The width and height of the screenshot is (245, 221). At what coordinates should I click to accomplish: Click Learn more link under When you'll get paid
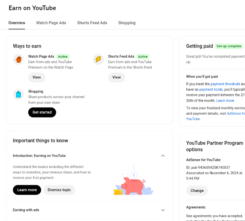point(225,101)
